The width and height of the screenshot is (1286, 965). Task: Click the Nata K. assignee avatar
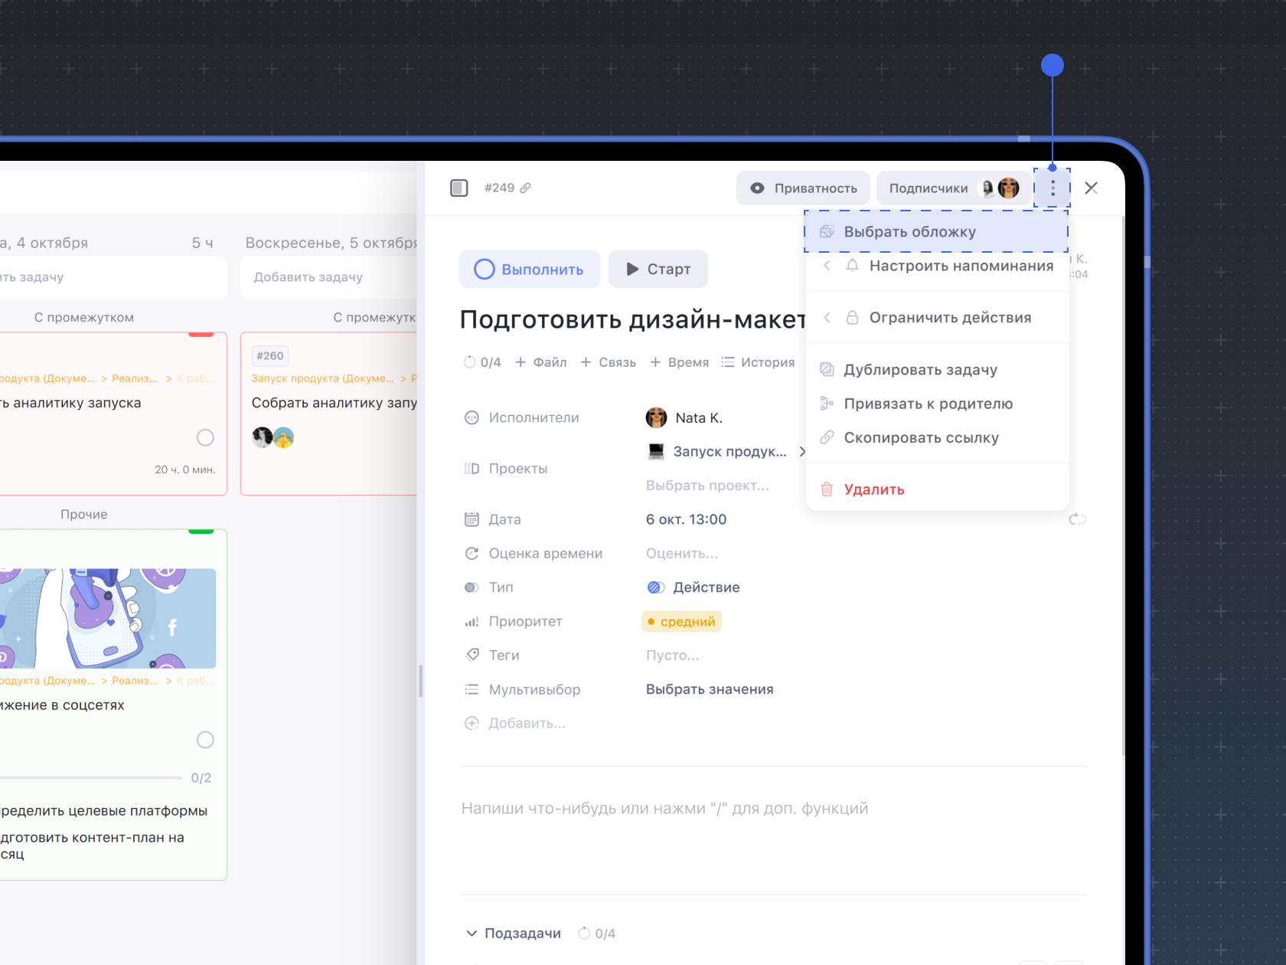pyautogui.click(x=656, y=417)
